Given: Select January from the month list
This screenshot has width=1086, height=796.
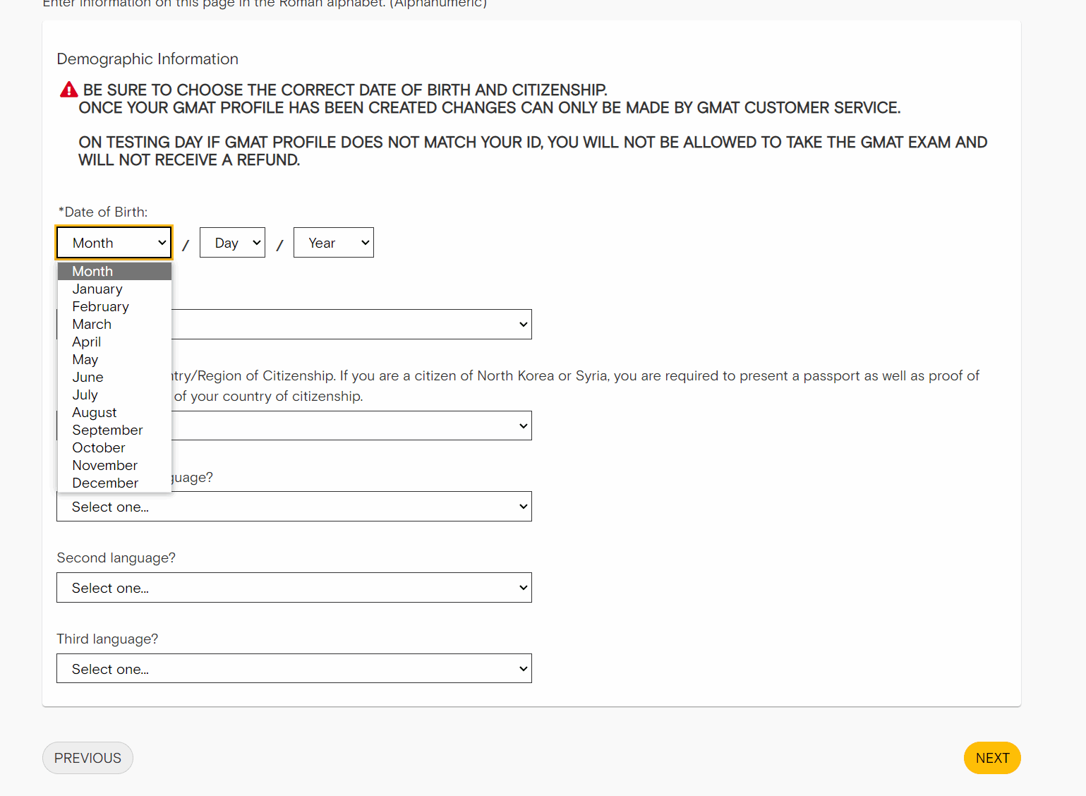Looking at the screenshot, I should (97, 289).
